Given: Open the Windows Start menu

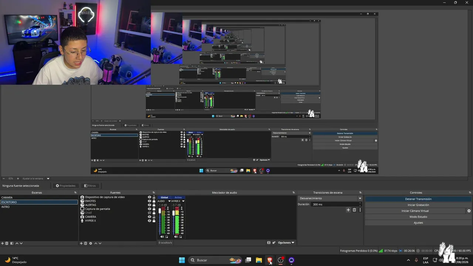Looking at the screenshot, I should 182,260.
